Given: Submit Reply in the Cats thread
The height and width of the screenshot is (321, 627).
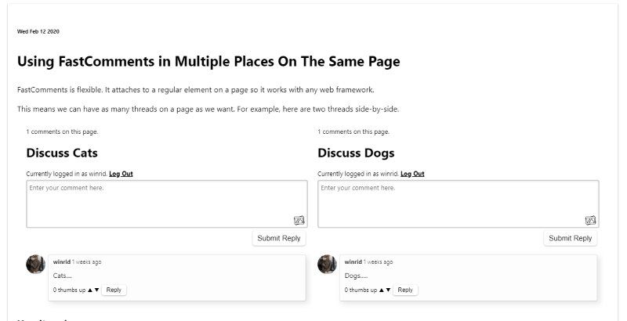Looking at the screenshot, I should (x=279, y=238).
